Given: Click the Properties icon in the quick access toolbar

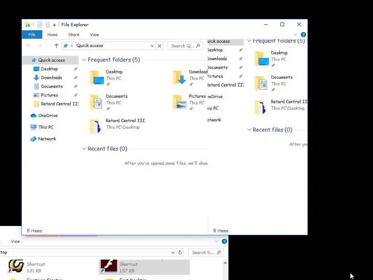Looking at the screenshot, I should (x=40, y=24).
